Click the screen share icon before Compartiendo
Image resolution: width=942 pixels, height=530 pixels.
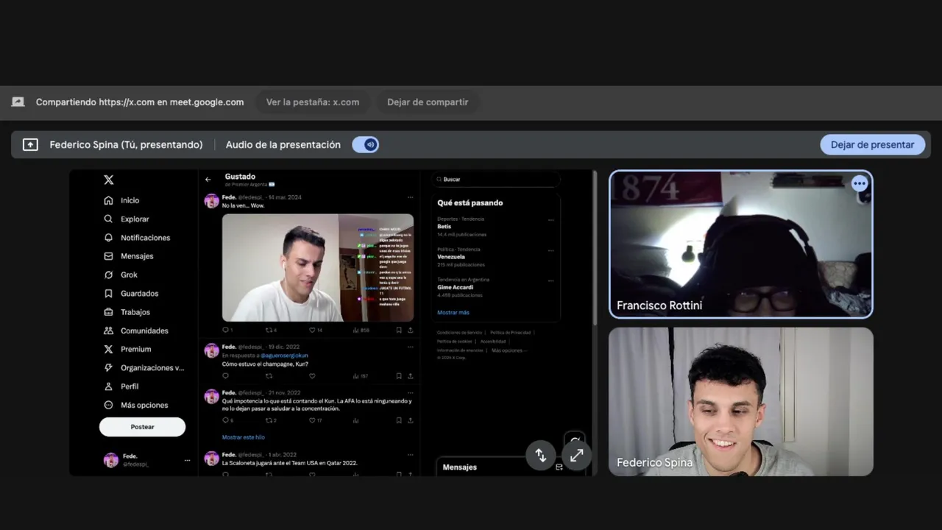[x=18, y=102]
